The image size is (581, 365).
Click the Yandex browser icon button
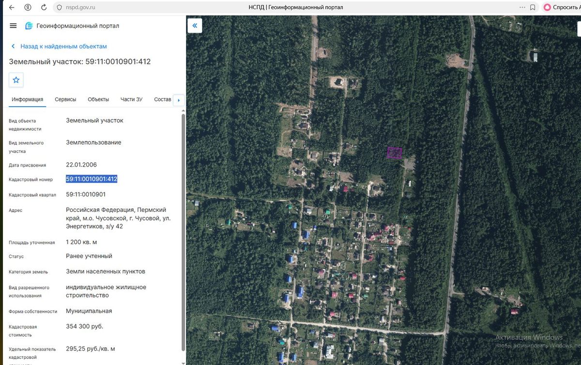tap(28, 7)
